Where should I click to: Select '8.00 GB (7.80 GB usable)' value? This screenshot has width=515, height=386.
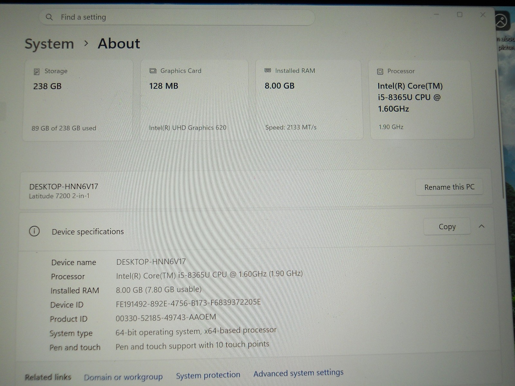click(x=159, y=289)
